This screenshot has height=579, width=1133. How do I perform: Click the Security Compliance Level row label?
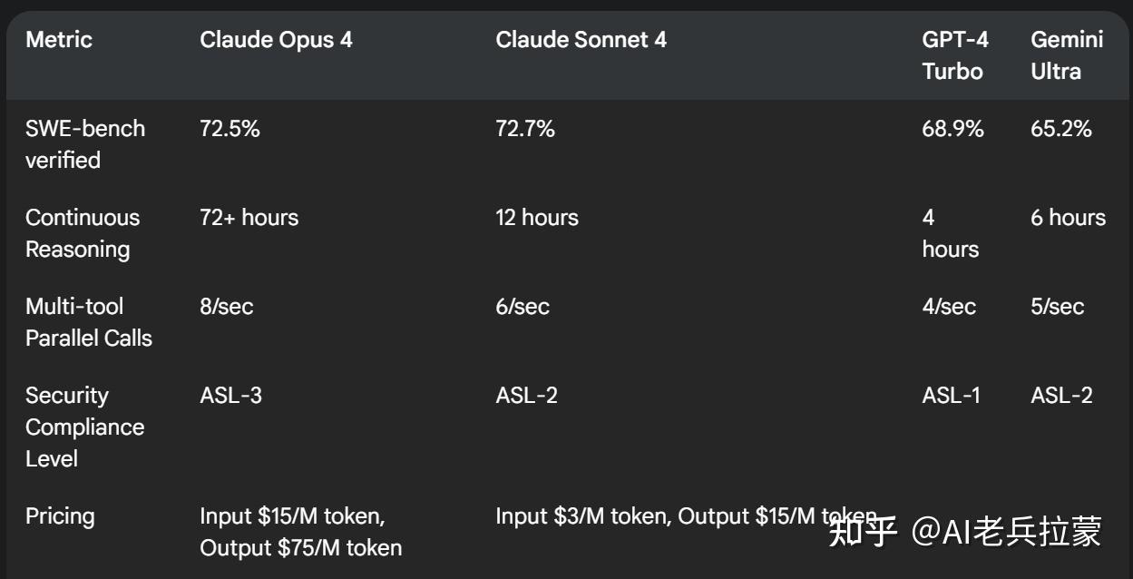[84, 427]
